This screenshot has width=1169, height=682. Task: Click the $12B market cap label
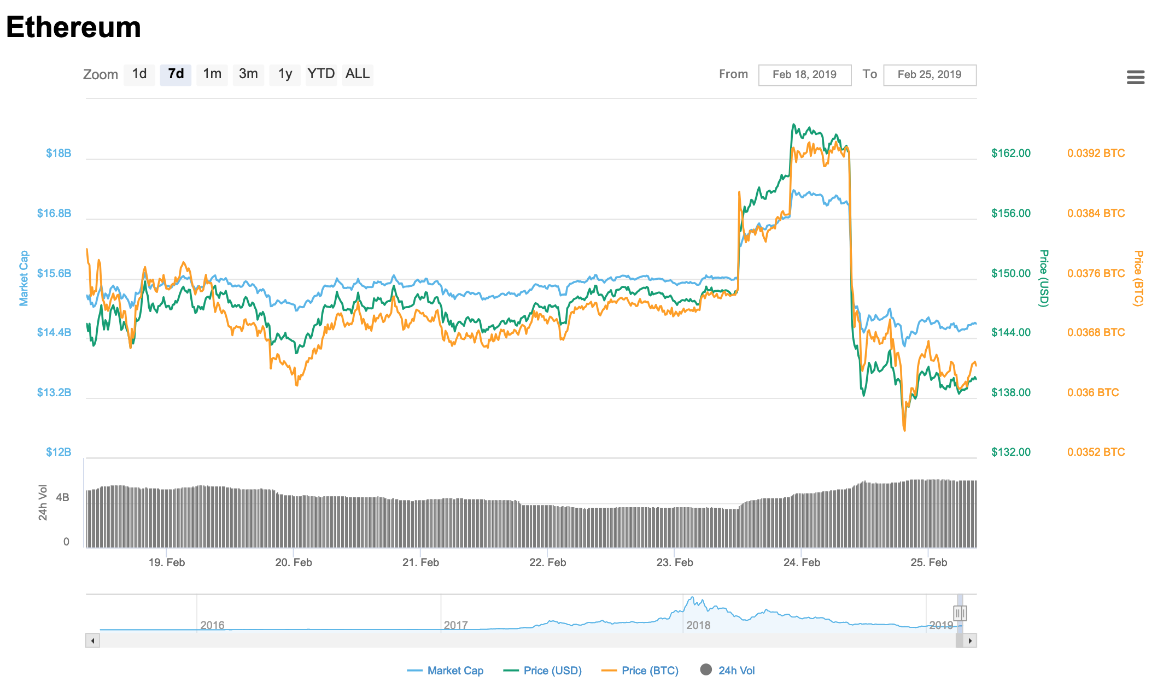(59, 452)
